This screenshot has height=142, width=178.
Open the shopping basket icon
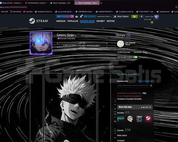tap(77, 17)
